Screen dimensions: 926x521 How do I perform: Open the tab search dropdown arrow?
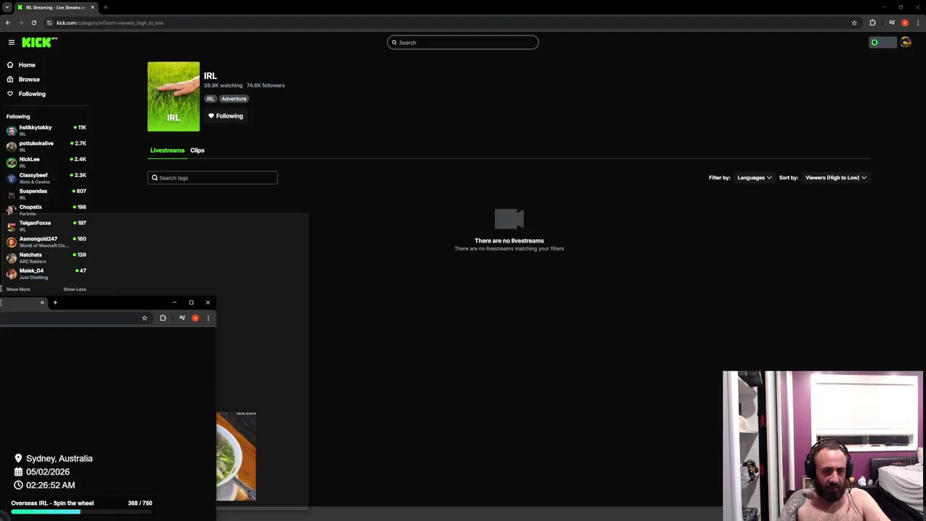[7, 7]
